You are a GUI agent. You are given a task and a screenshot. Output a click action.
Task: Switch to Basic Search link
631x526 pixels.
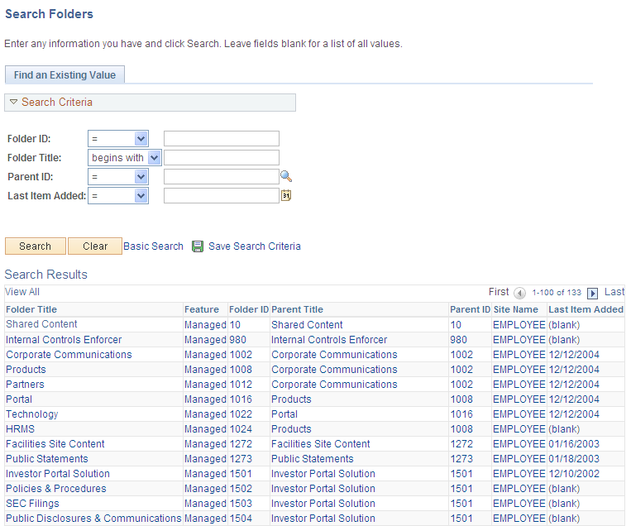tap(153, 246)
